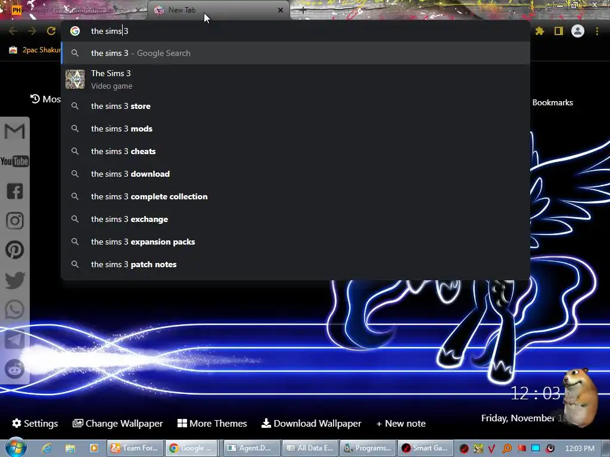This screenshot has width=610, height=457.
Task: Open the Twitter sidebar shortcut
Action: 15,280
